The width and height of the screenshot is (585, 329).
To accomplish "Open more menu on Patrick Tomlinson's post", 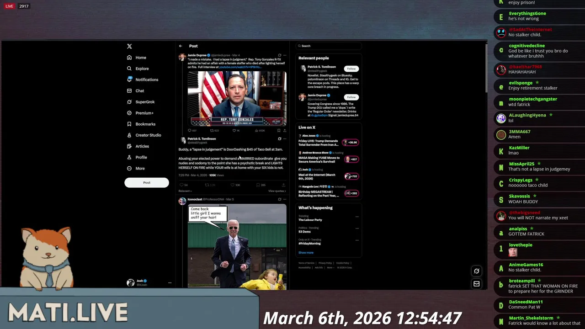I will [285, 139].
